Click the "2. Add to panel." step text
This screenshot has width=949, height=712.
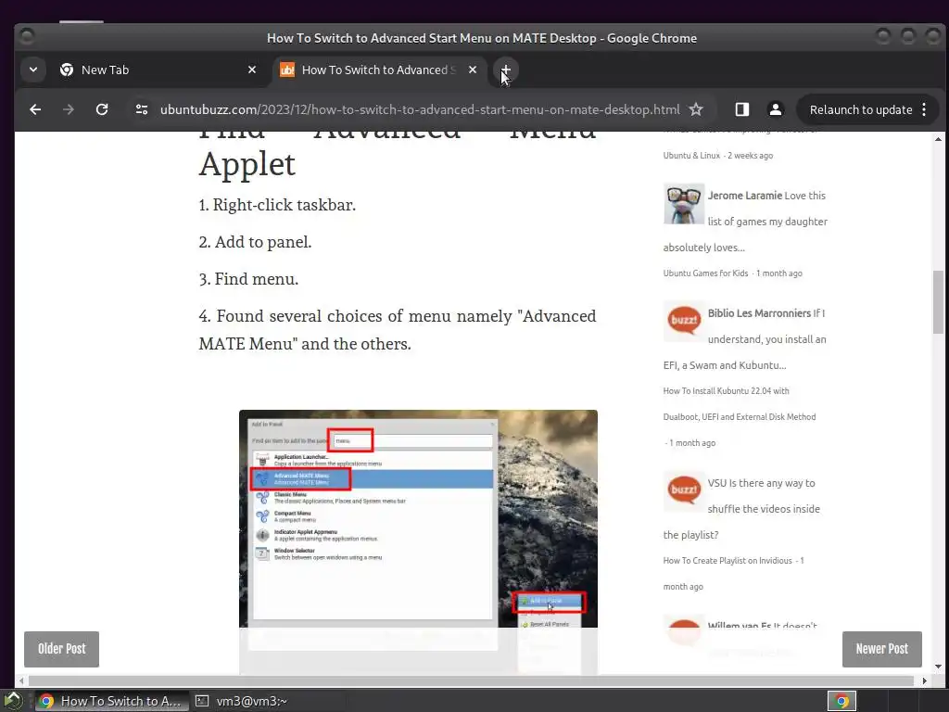[255, 242]
